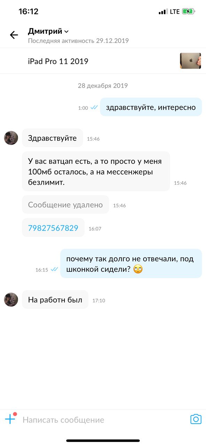Expand the Дмитрий contact dropdown chevron

[x=66, y=32]
